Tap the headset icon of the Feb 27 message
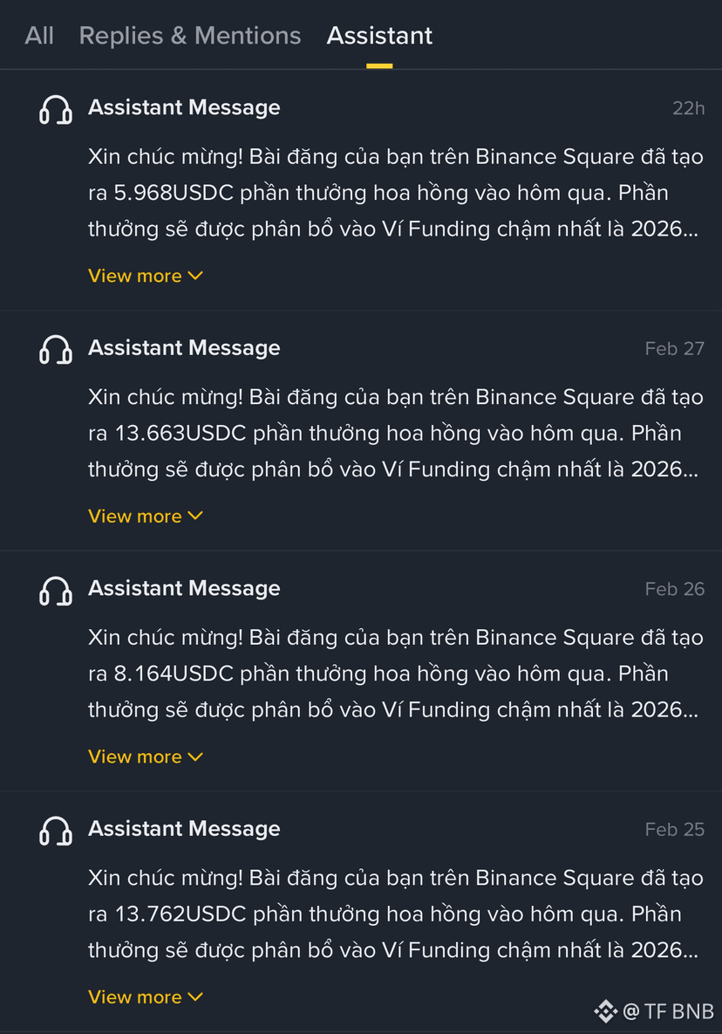This screenshot has height=1034, width=722. tap(55, 350)
